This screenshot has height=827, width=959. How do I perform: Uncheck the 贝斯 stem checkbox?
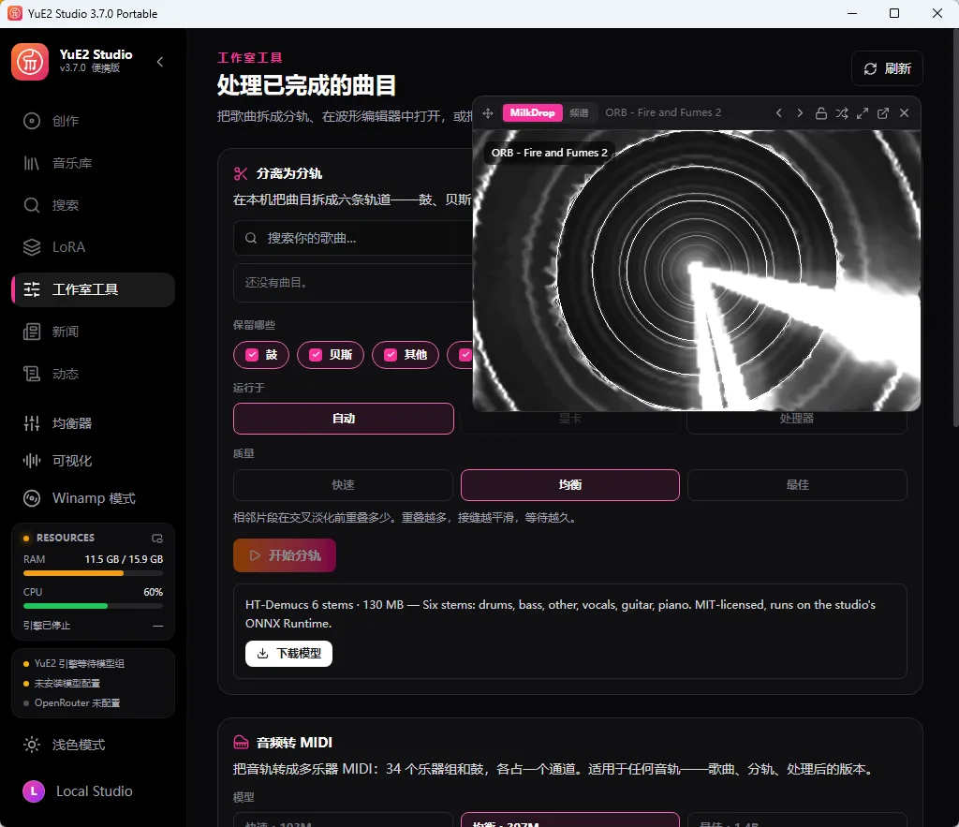316,355
